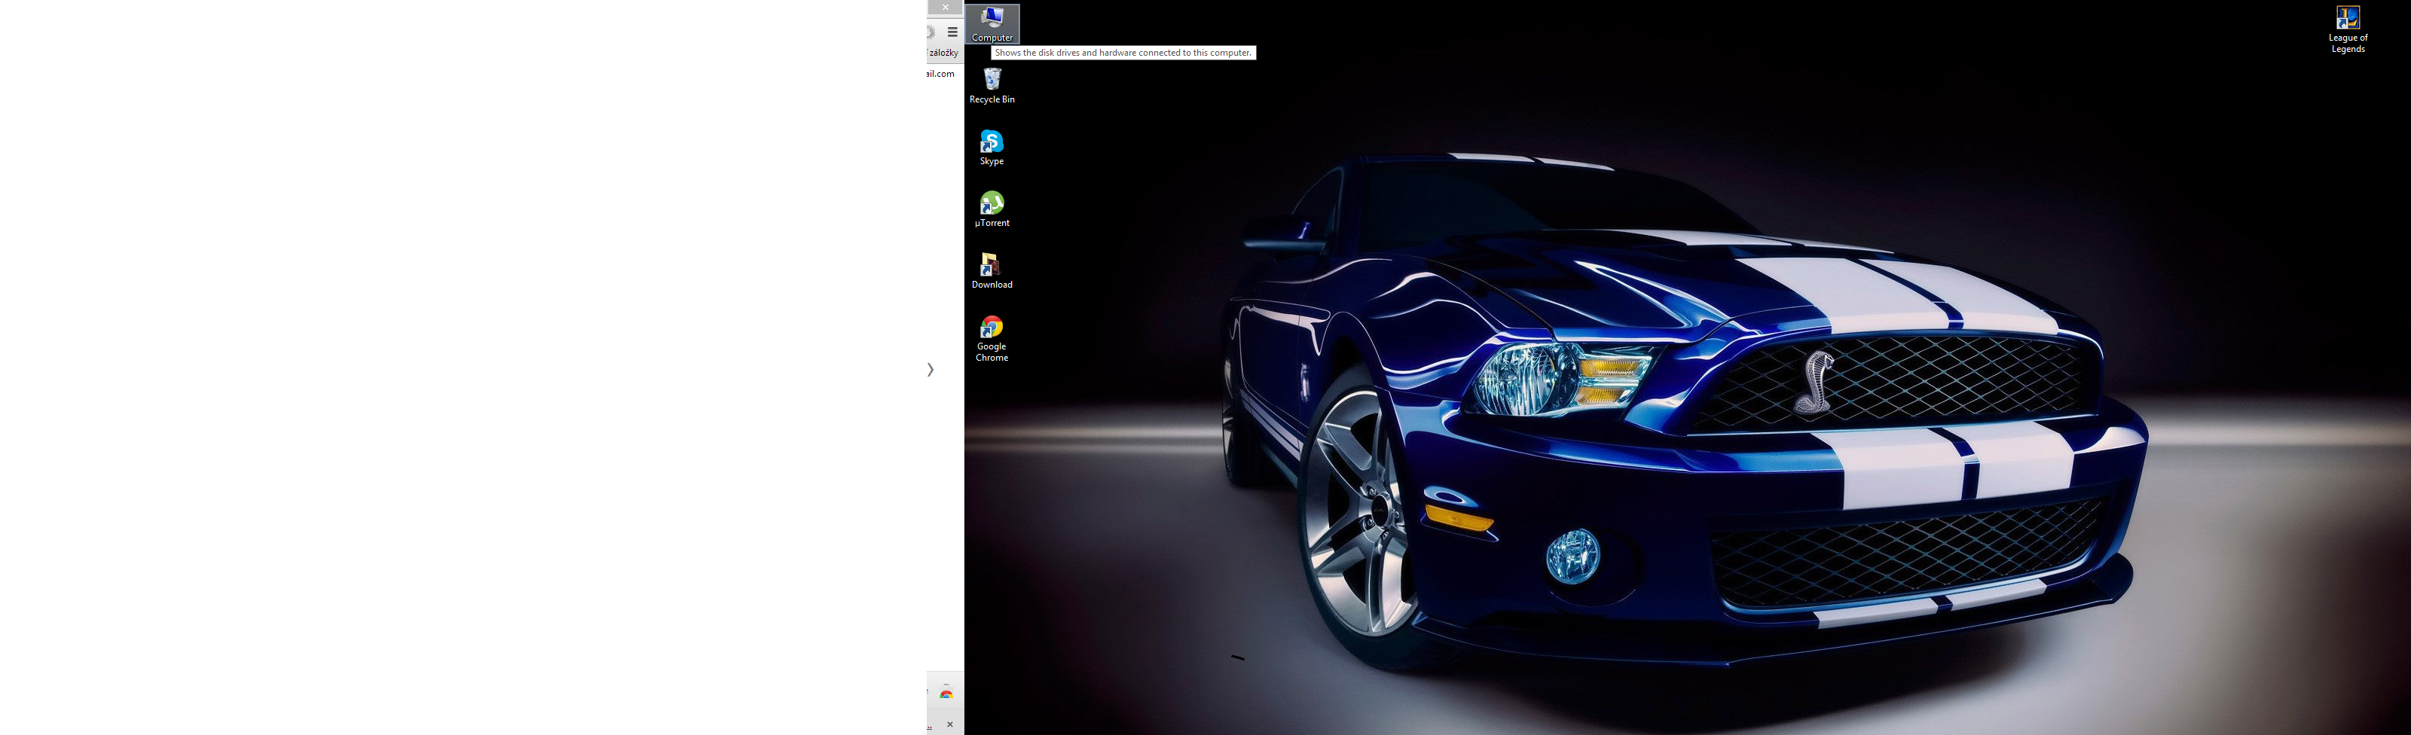The image size is (2411, 735).
Task: Open the 'záložky' bookmarks folder
Action: coord(943,53)
